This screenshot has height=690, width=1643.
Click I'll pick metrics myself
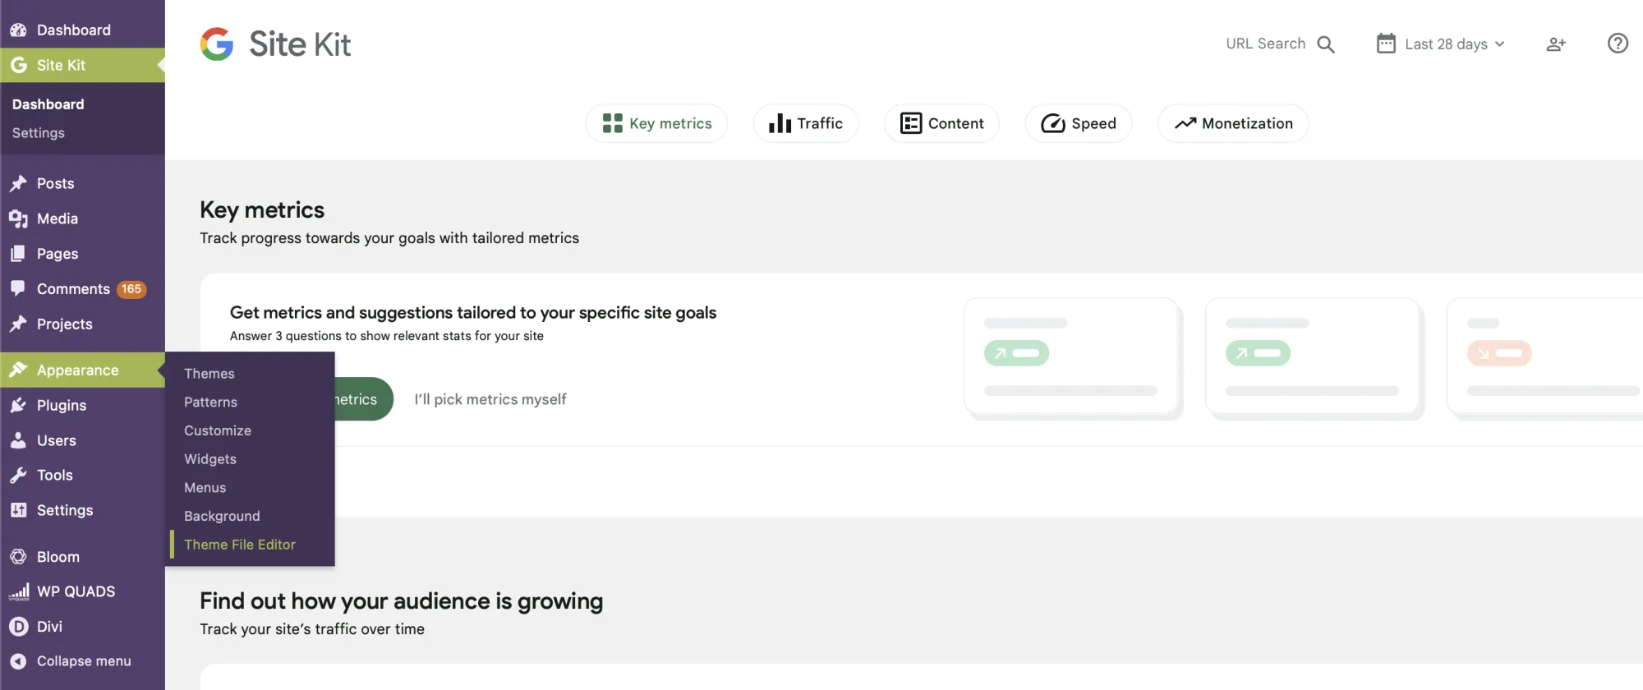pyautogui.click(x=490, y=398)
